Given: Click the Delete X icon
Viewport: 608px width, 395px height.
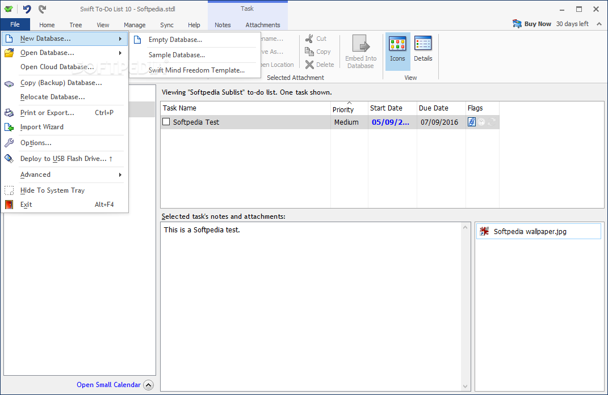Looking at the screenshot, I should pos(309,65).
